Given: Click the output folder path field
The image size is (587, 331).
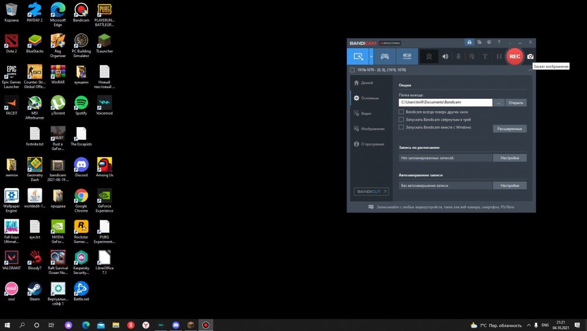Looking at the screenshot, I should [446, 102].
